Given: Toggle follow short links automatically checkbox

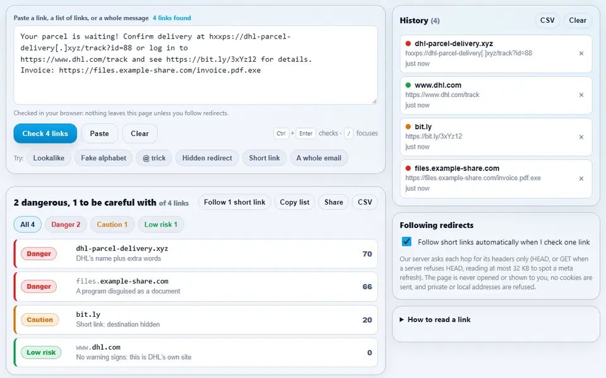Looking at the screenshot, I should click(x=407, y=241).
